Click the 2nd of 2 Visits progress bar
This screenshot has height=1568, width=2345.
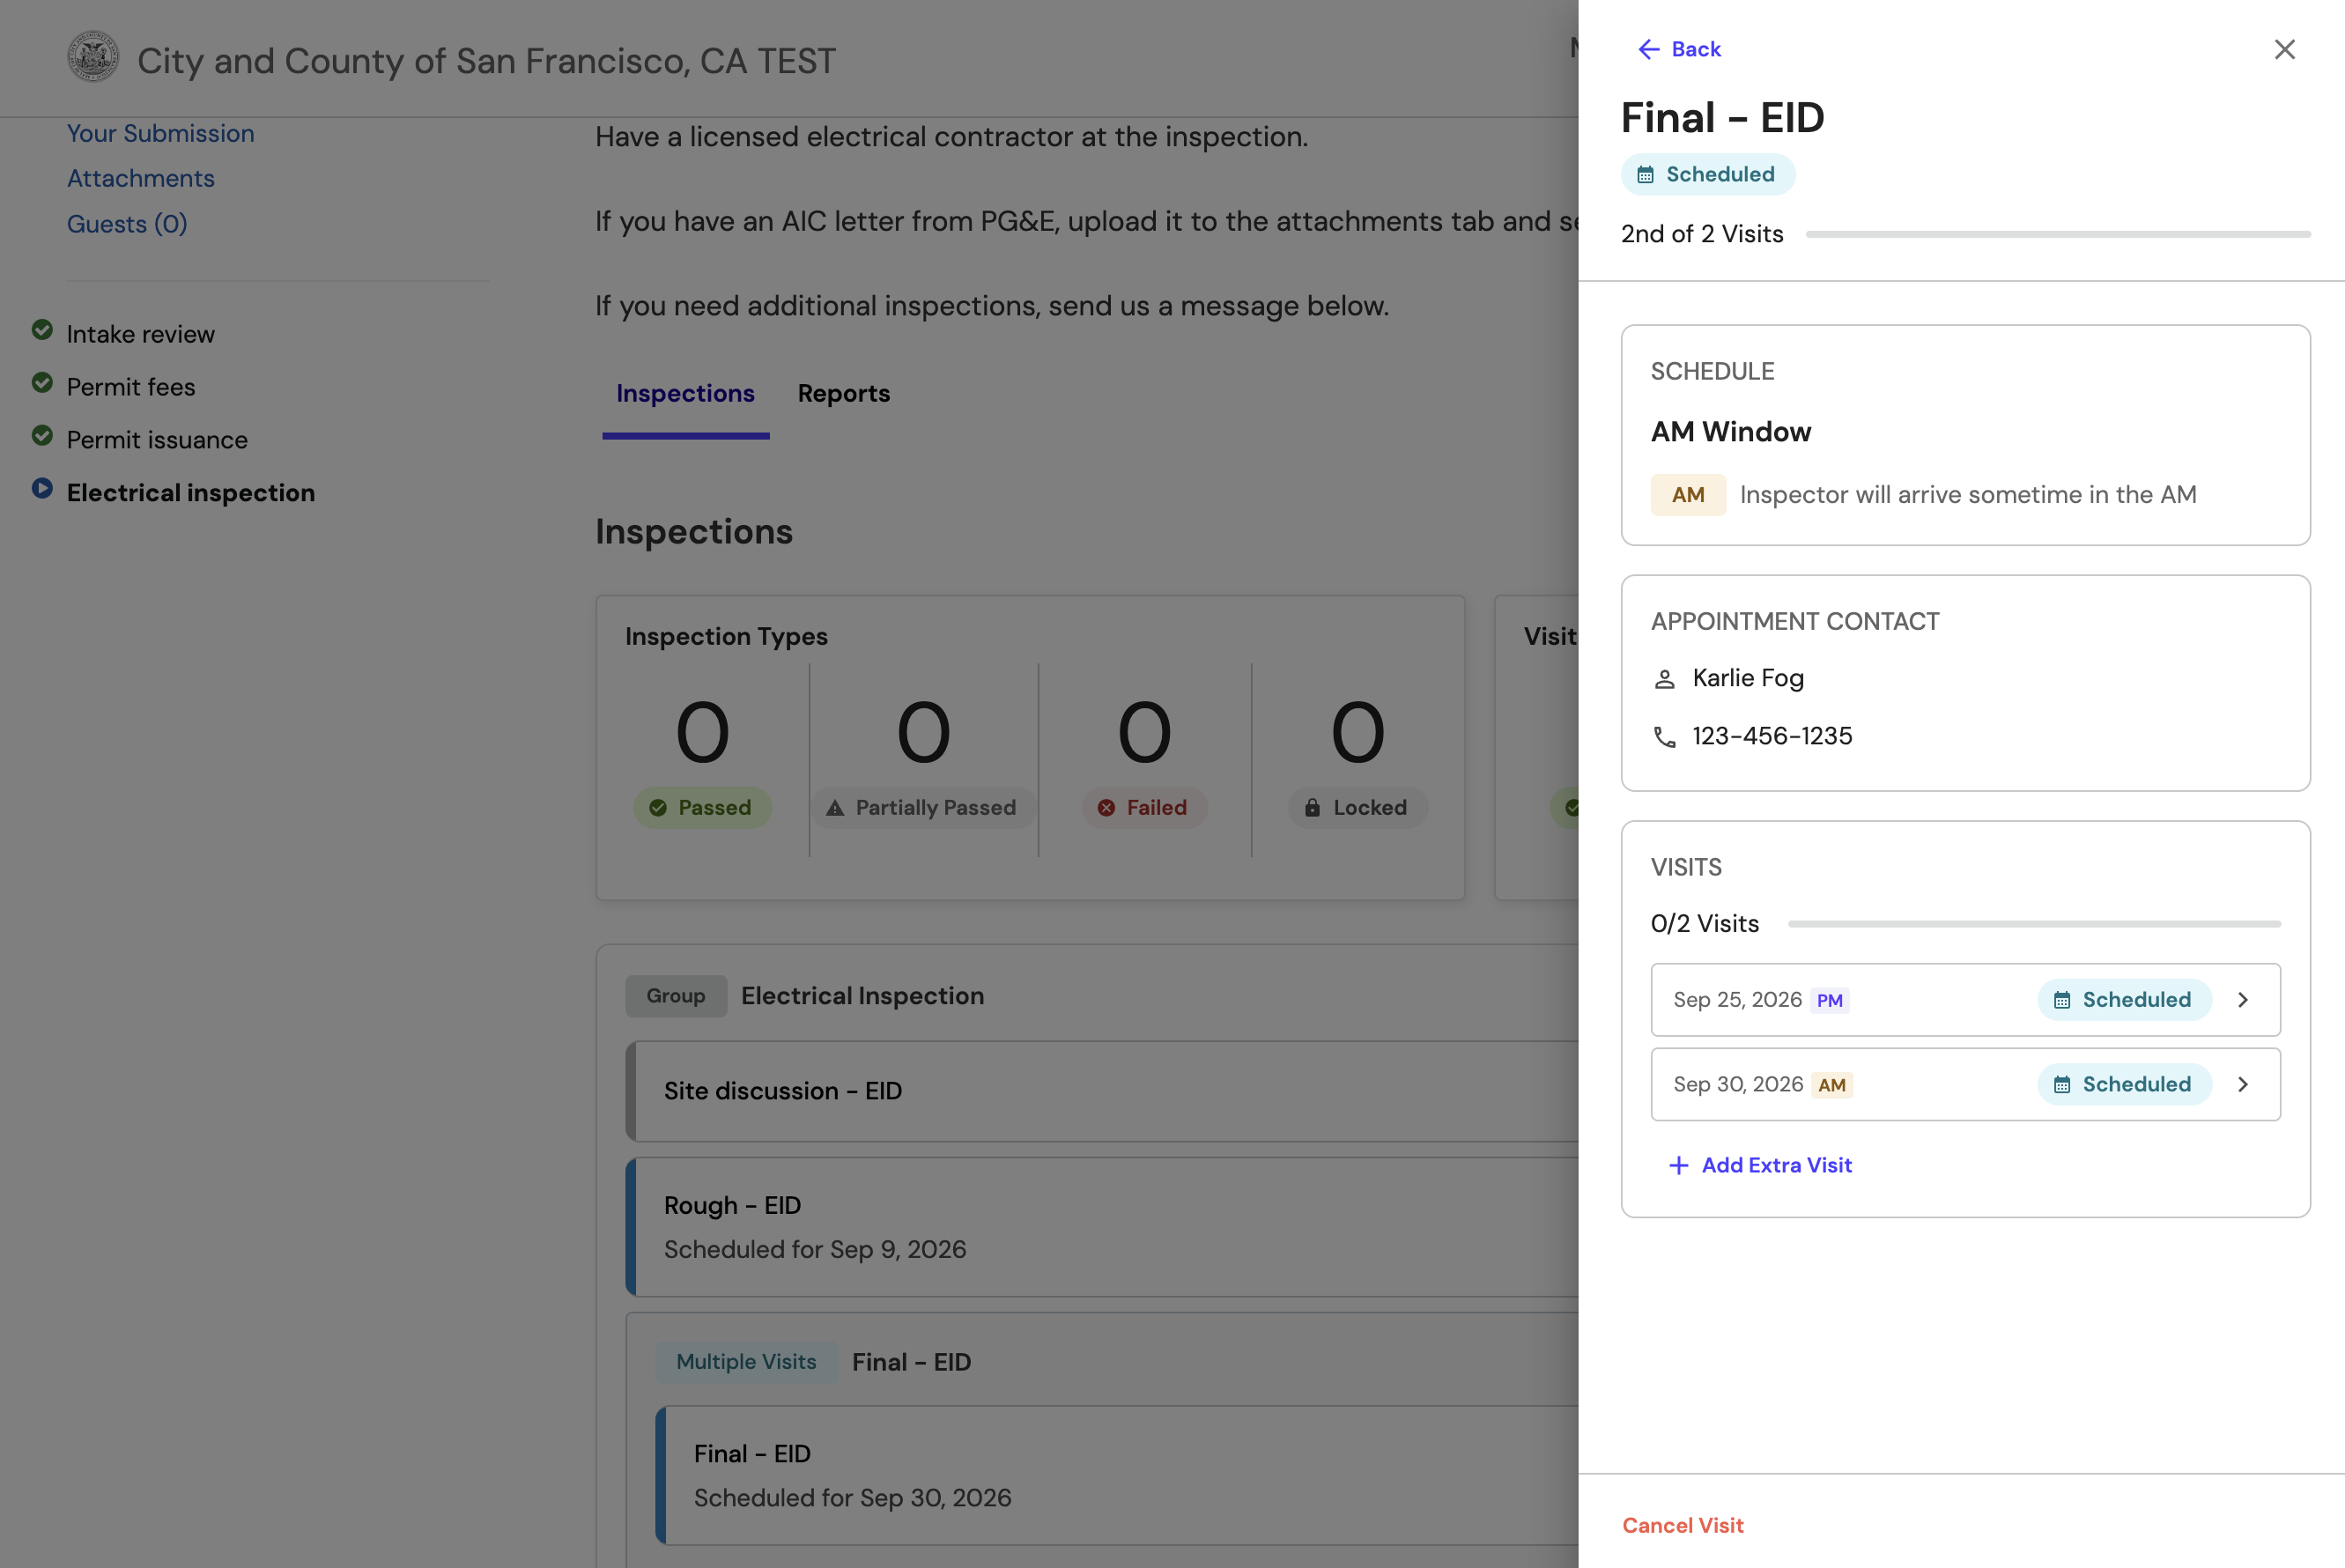[2057, 234]
